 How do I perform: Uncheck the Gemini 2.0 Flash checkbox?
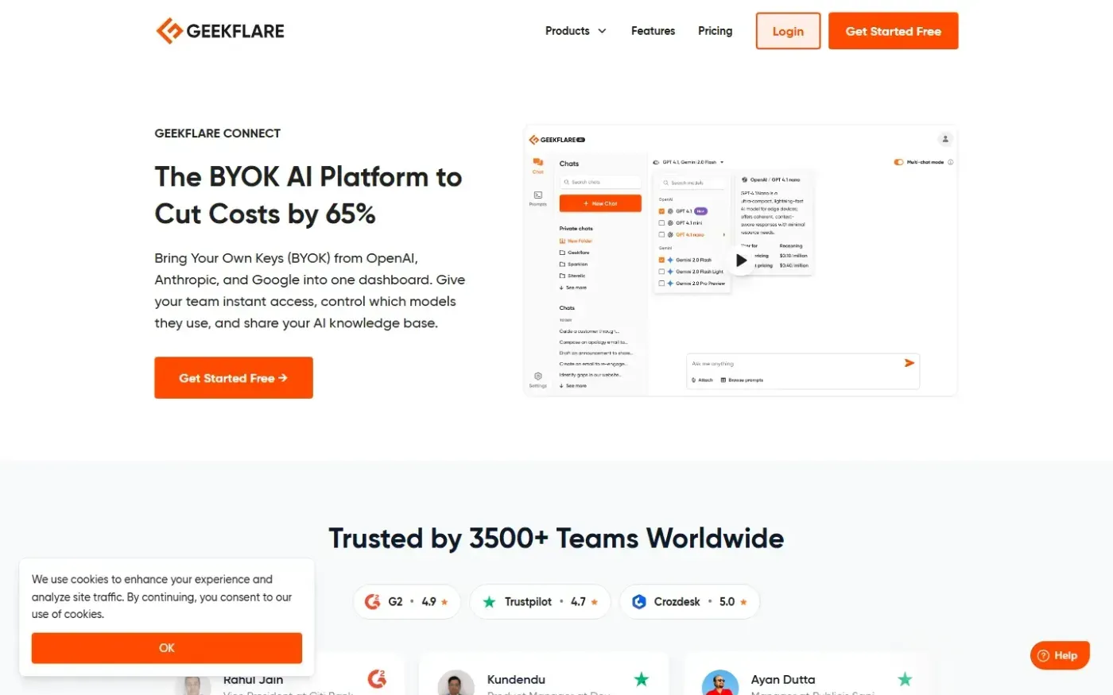click(x=661, y=260)
